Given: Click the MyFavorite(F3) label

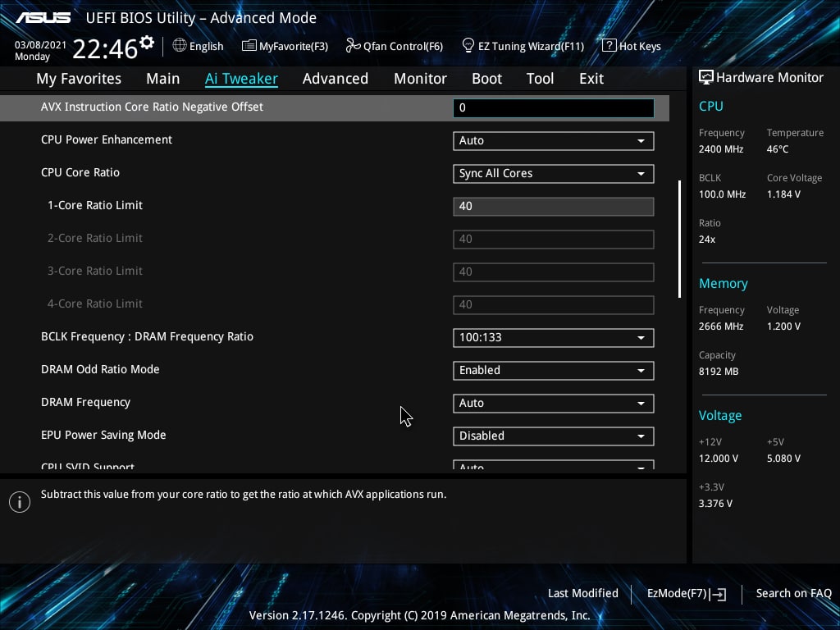Looking at the screenshot, I should (x=294, y=46).
